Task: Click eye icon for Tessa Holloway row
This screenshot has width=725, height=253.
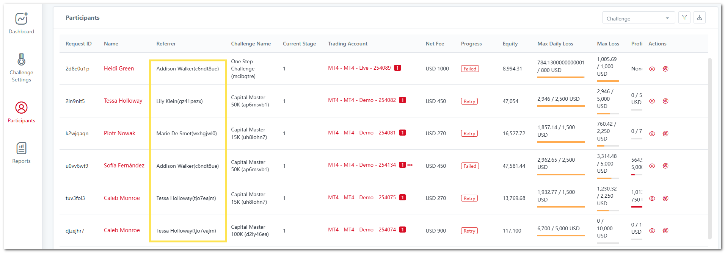Action: pos(652,101)
